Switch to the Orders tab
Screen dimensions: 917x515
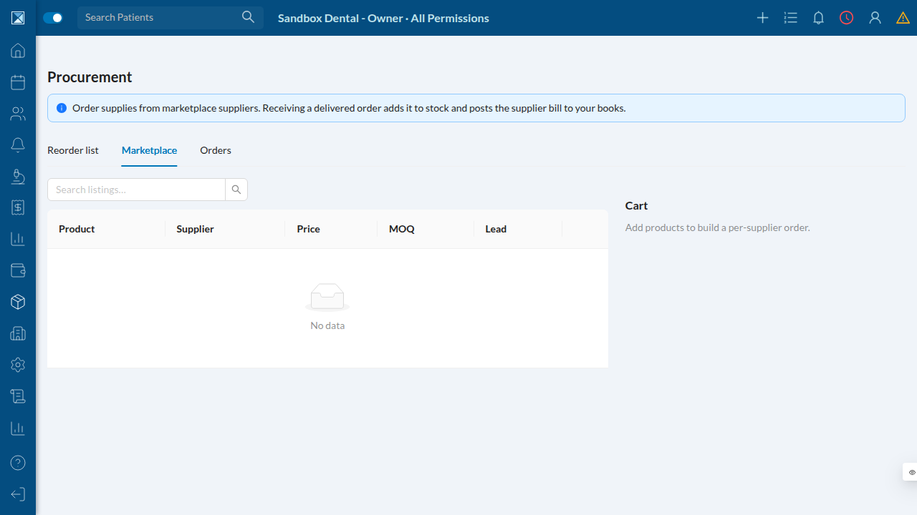tap(216, 150)
